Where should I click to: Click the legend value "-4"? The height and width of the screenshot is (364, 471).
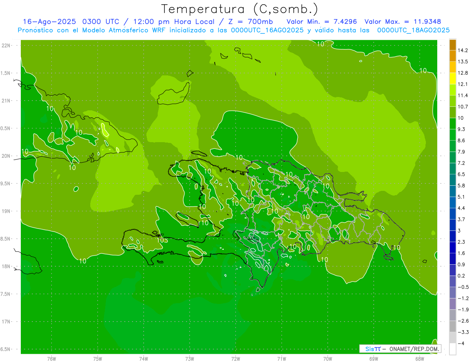click(x=460, y=343)
